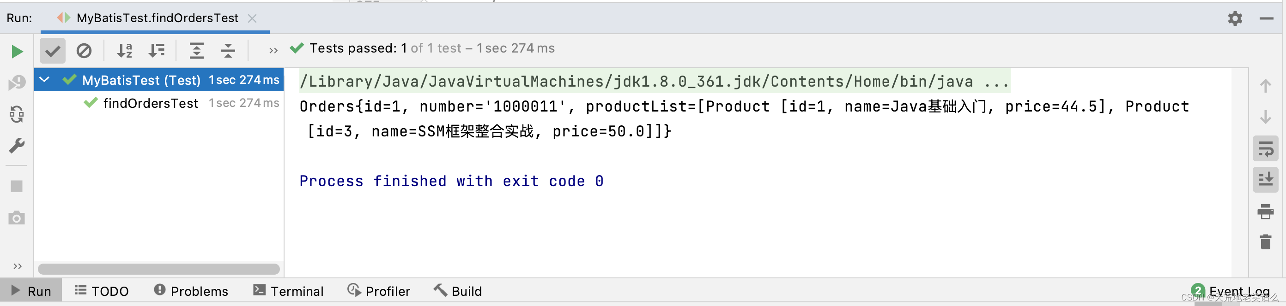Jump to previous test with up arrow
The width and height of the screenshot is (1286, 306).
[x=1266, y=86]
